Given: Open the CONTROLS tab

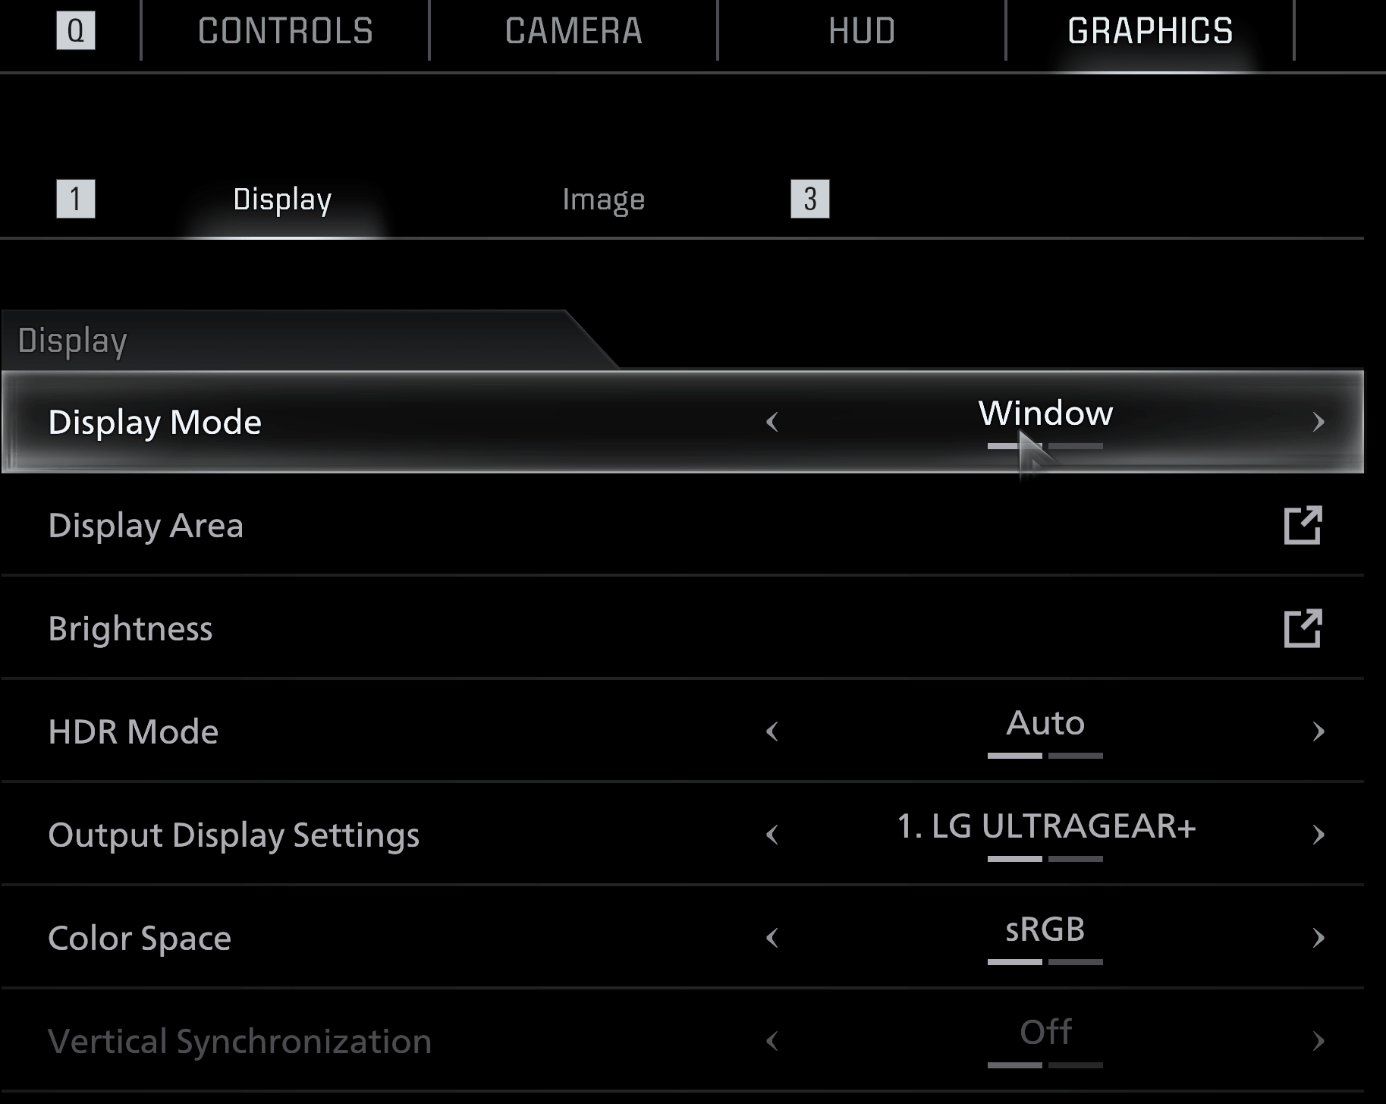Looking at the screenshot, I should (285, 31).
